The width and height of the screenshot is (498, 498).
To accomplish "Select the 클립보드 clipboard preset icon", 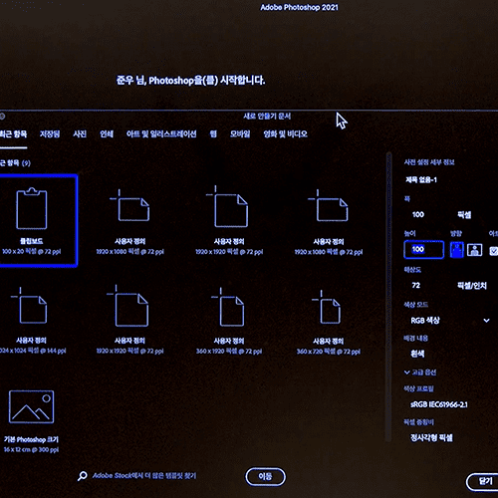I will coord(32,209).
